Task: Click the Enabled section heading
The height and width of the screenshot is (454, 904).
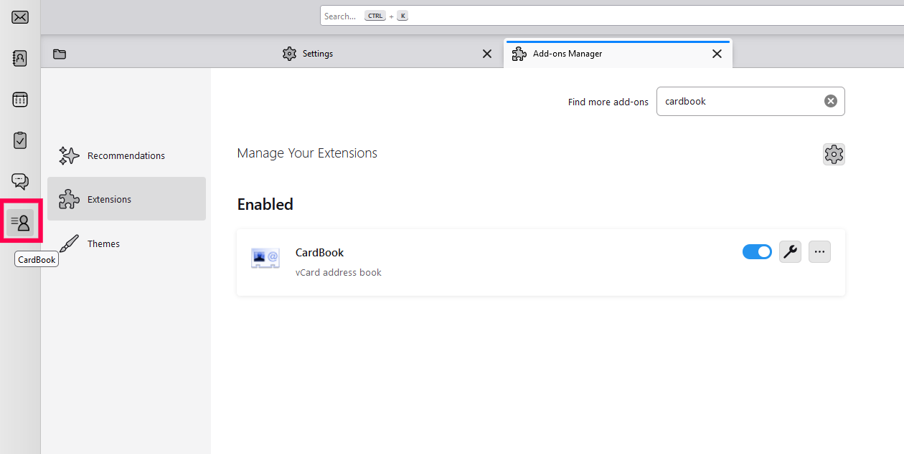Action: 265,204
